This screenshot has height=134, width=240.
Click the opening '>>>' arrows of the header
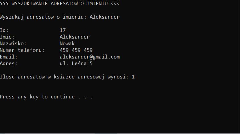[4, 4]
